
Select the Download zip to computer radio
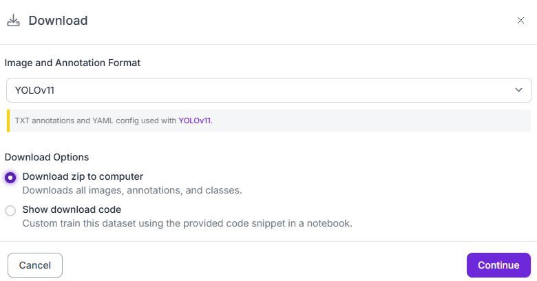click(x=10, y=178)
